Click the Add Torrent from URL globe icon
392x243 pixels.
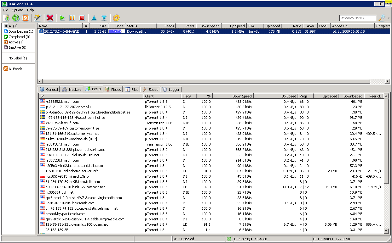pyautogui.click(x=16, y=18)
